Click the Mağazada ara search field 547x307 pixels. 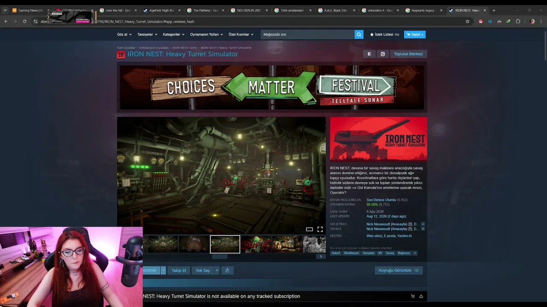click(308, 35)
